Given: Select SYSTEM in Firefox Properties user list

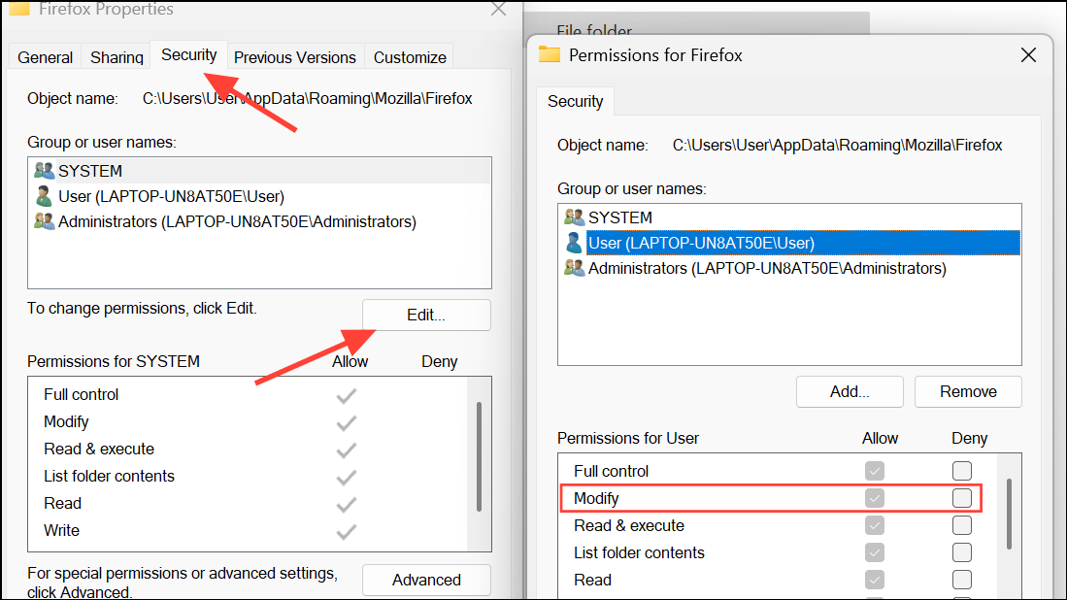Looking at the screenshot, I should (259, 171).
